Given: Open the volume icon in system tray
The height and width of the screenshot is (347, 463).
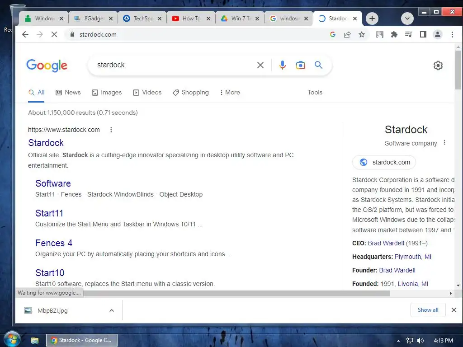Looking at the screenshot, I should pyautogui.click(x=420, y=341).
